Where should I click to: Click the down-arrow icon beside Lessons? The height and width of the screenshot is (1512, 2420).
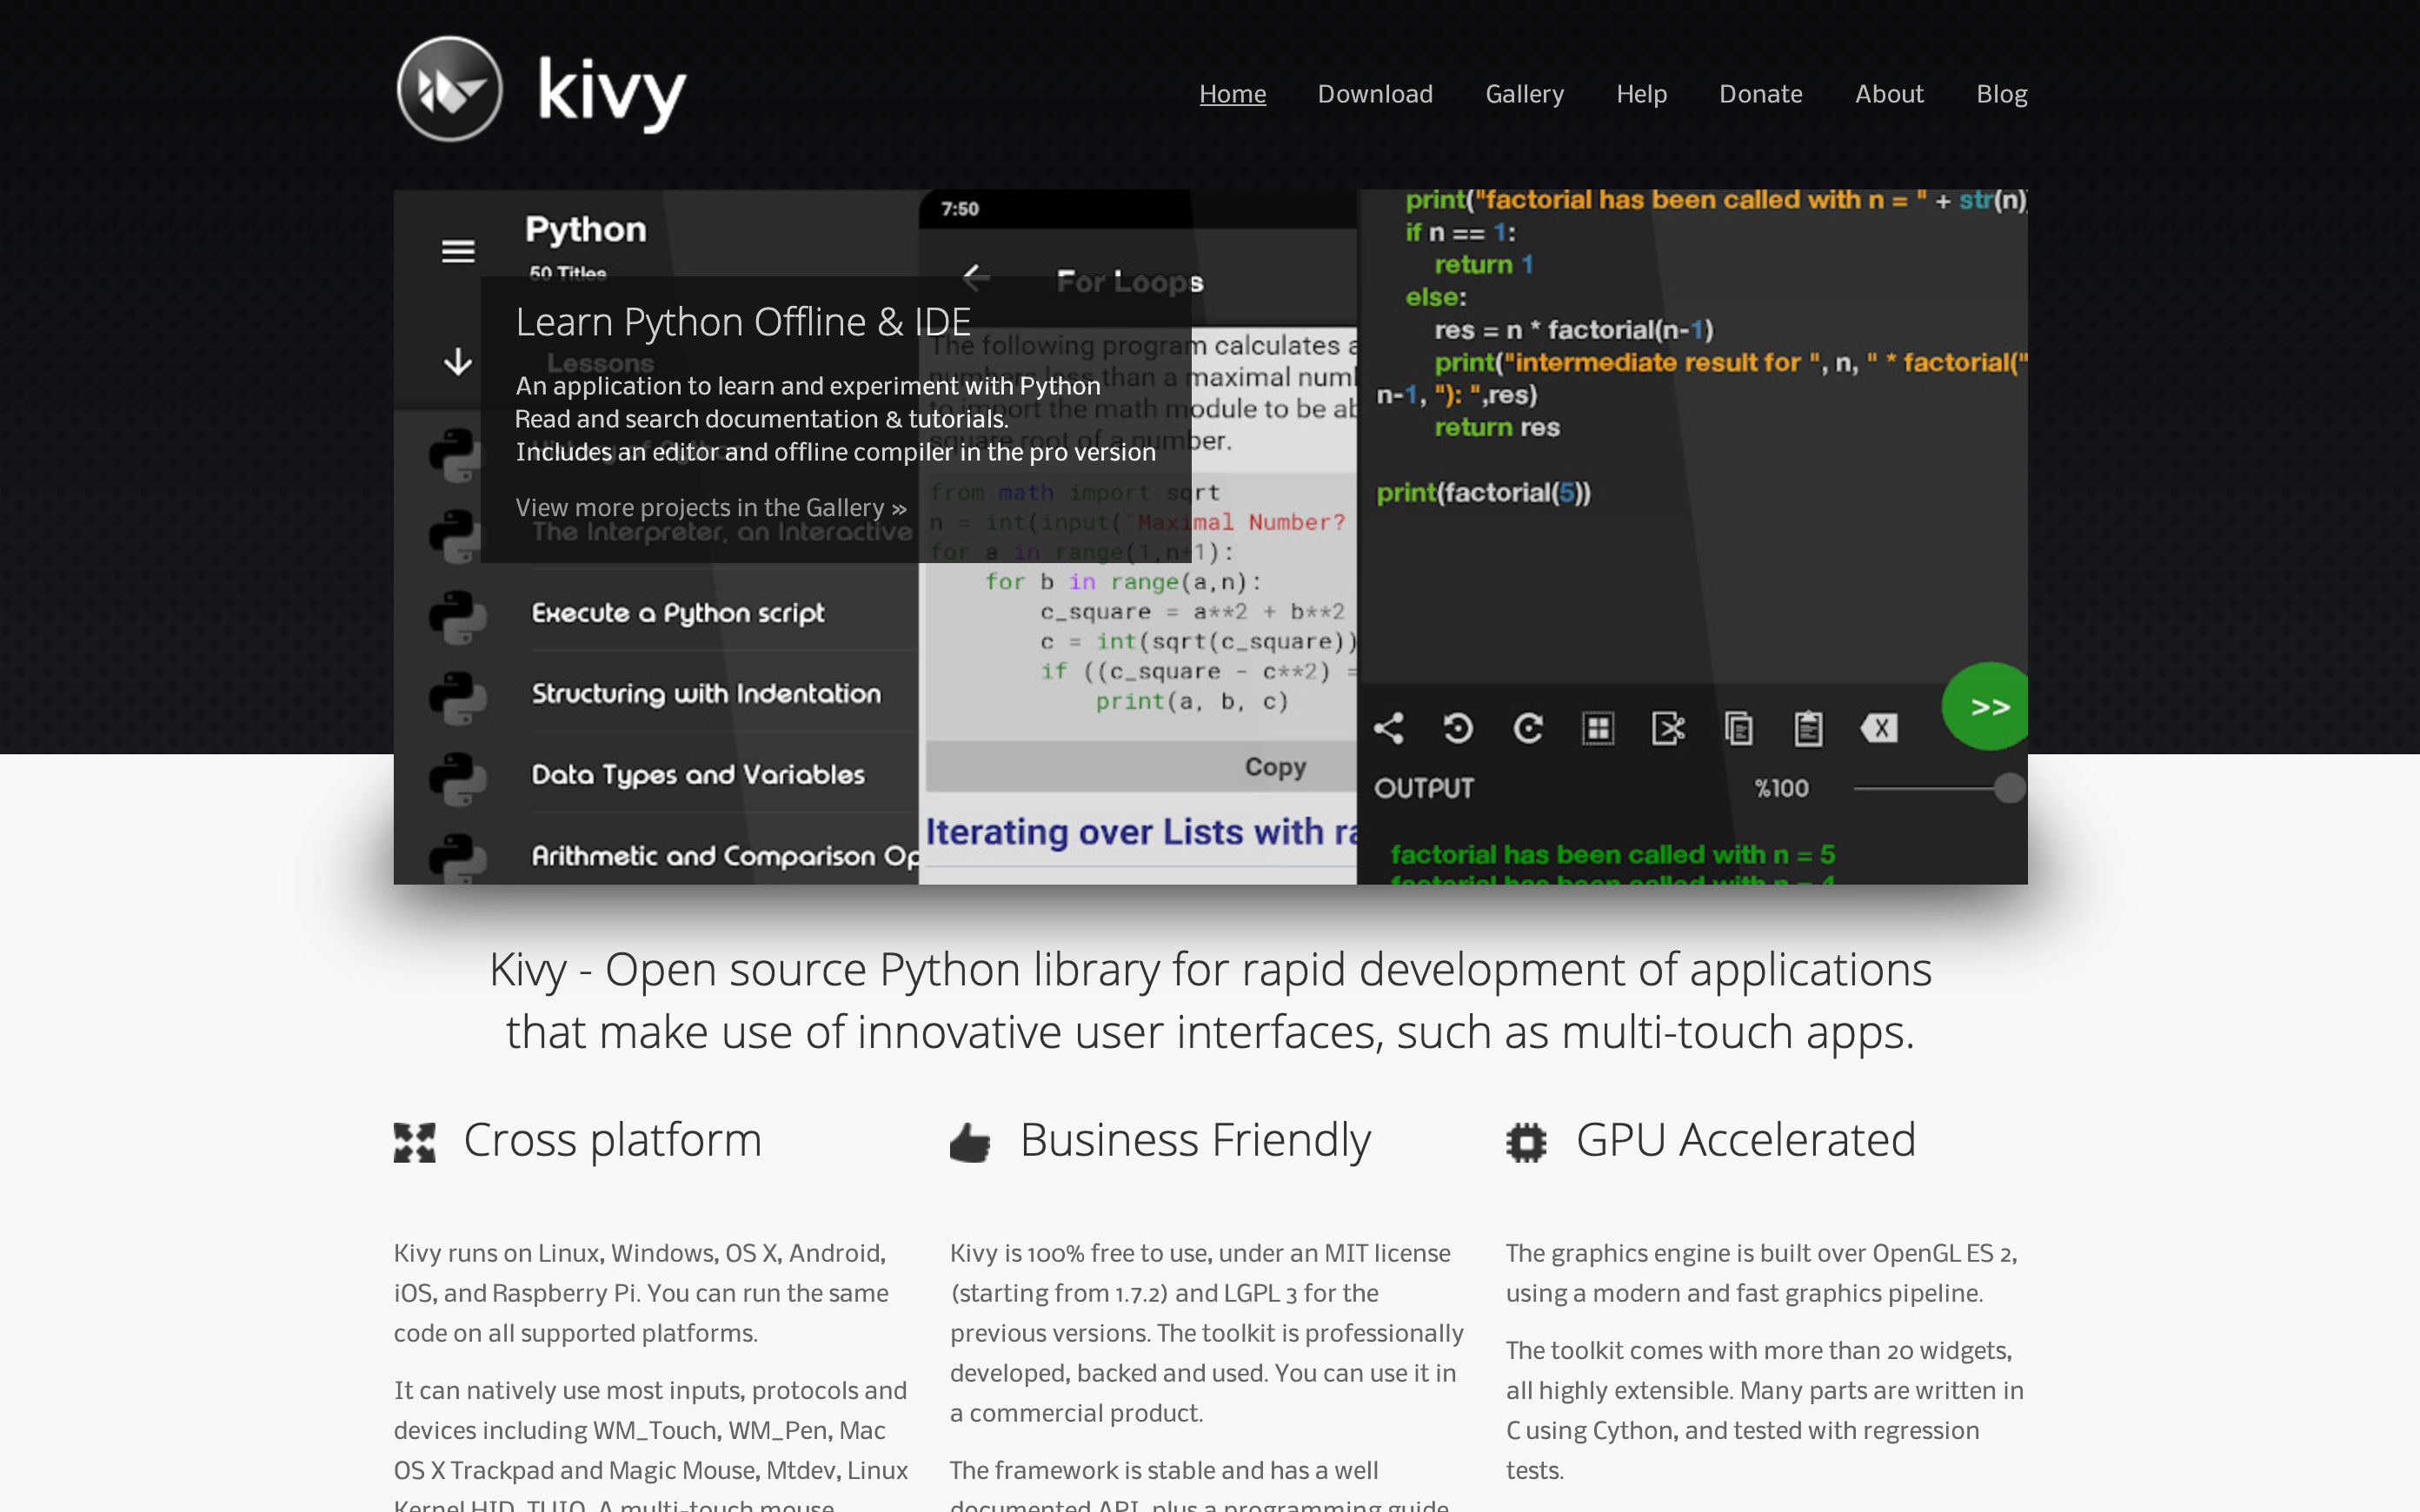point(458,361)
